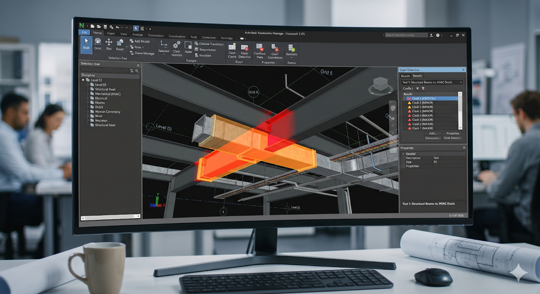Click the Help question mark icon

438,35
